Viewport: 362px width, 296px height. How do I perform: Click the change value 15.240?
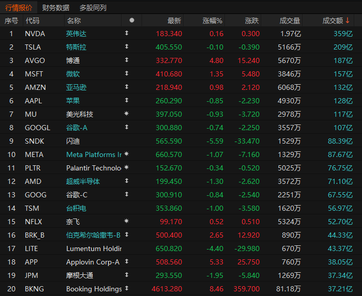point(249,60)
